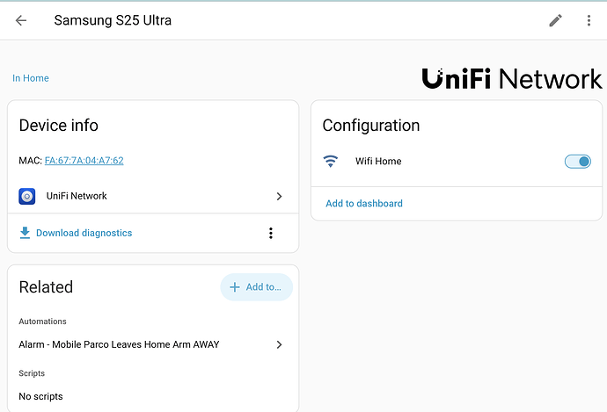This screenshot has width=607, height=412.
Task: Click the Wifi Home entity label
Action: pos(378,161)
